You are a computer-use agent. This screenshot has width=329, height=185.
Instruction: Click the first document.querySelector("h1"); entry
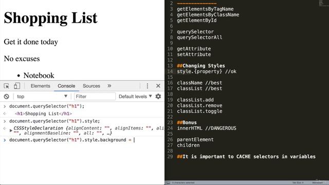[x=47, y=106]
